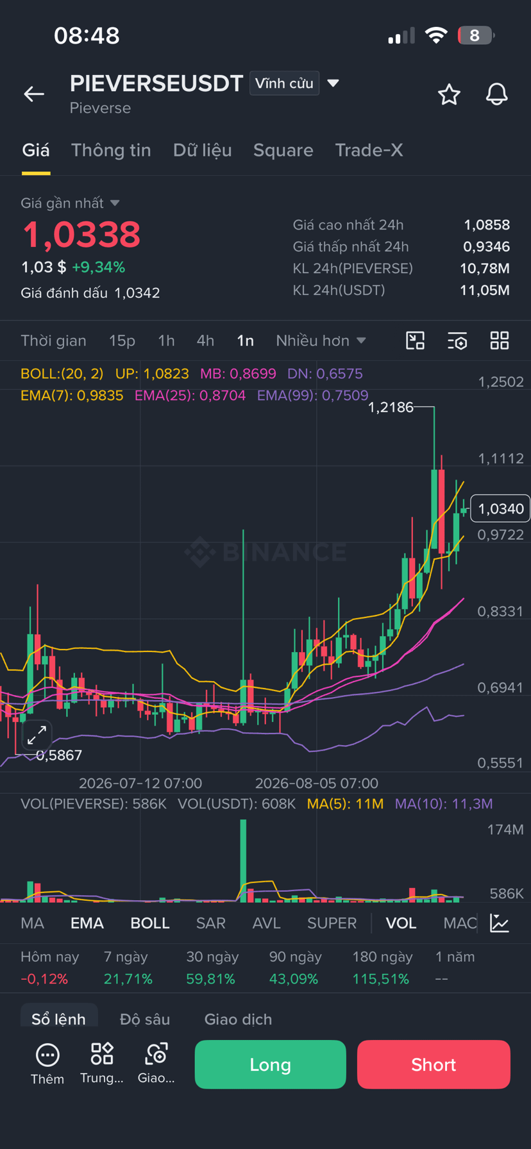The image size is (531, 1149).
Task: Tap the back arrow icon
Action: (x=34, y=94)
